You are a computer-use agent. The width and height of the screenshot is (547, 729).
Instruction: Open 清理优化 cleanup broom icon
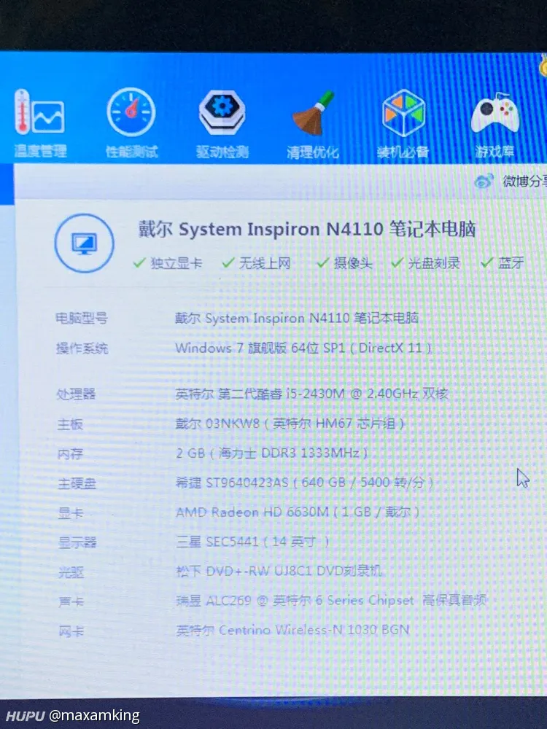[x=314, y=113]
